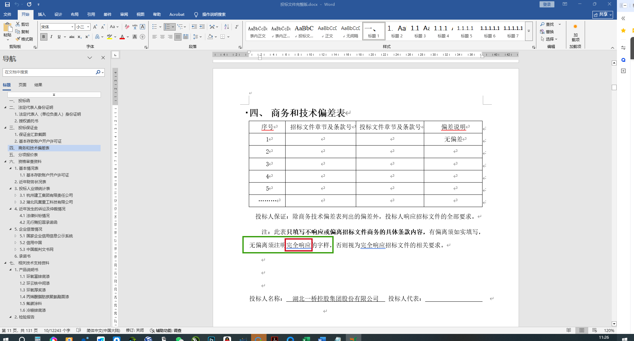This screenshot has width=634, height=341.
Task: Toggle underline formatting
Action: click(59, 37)
